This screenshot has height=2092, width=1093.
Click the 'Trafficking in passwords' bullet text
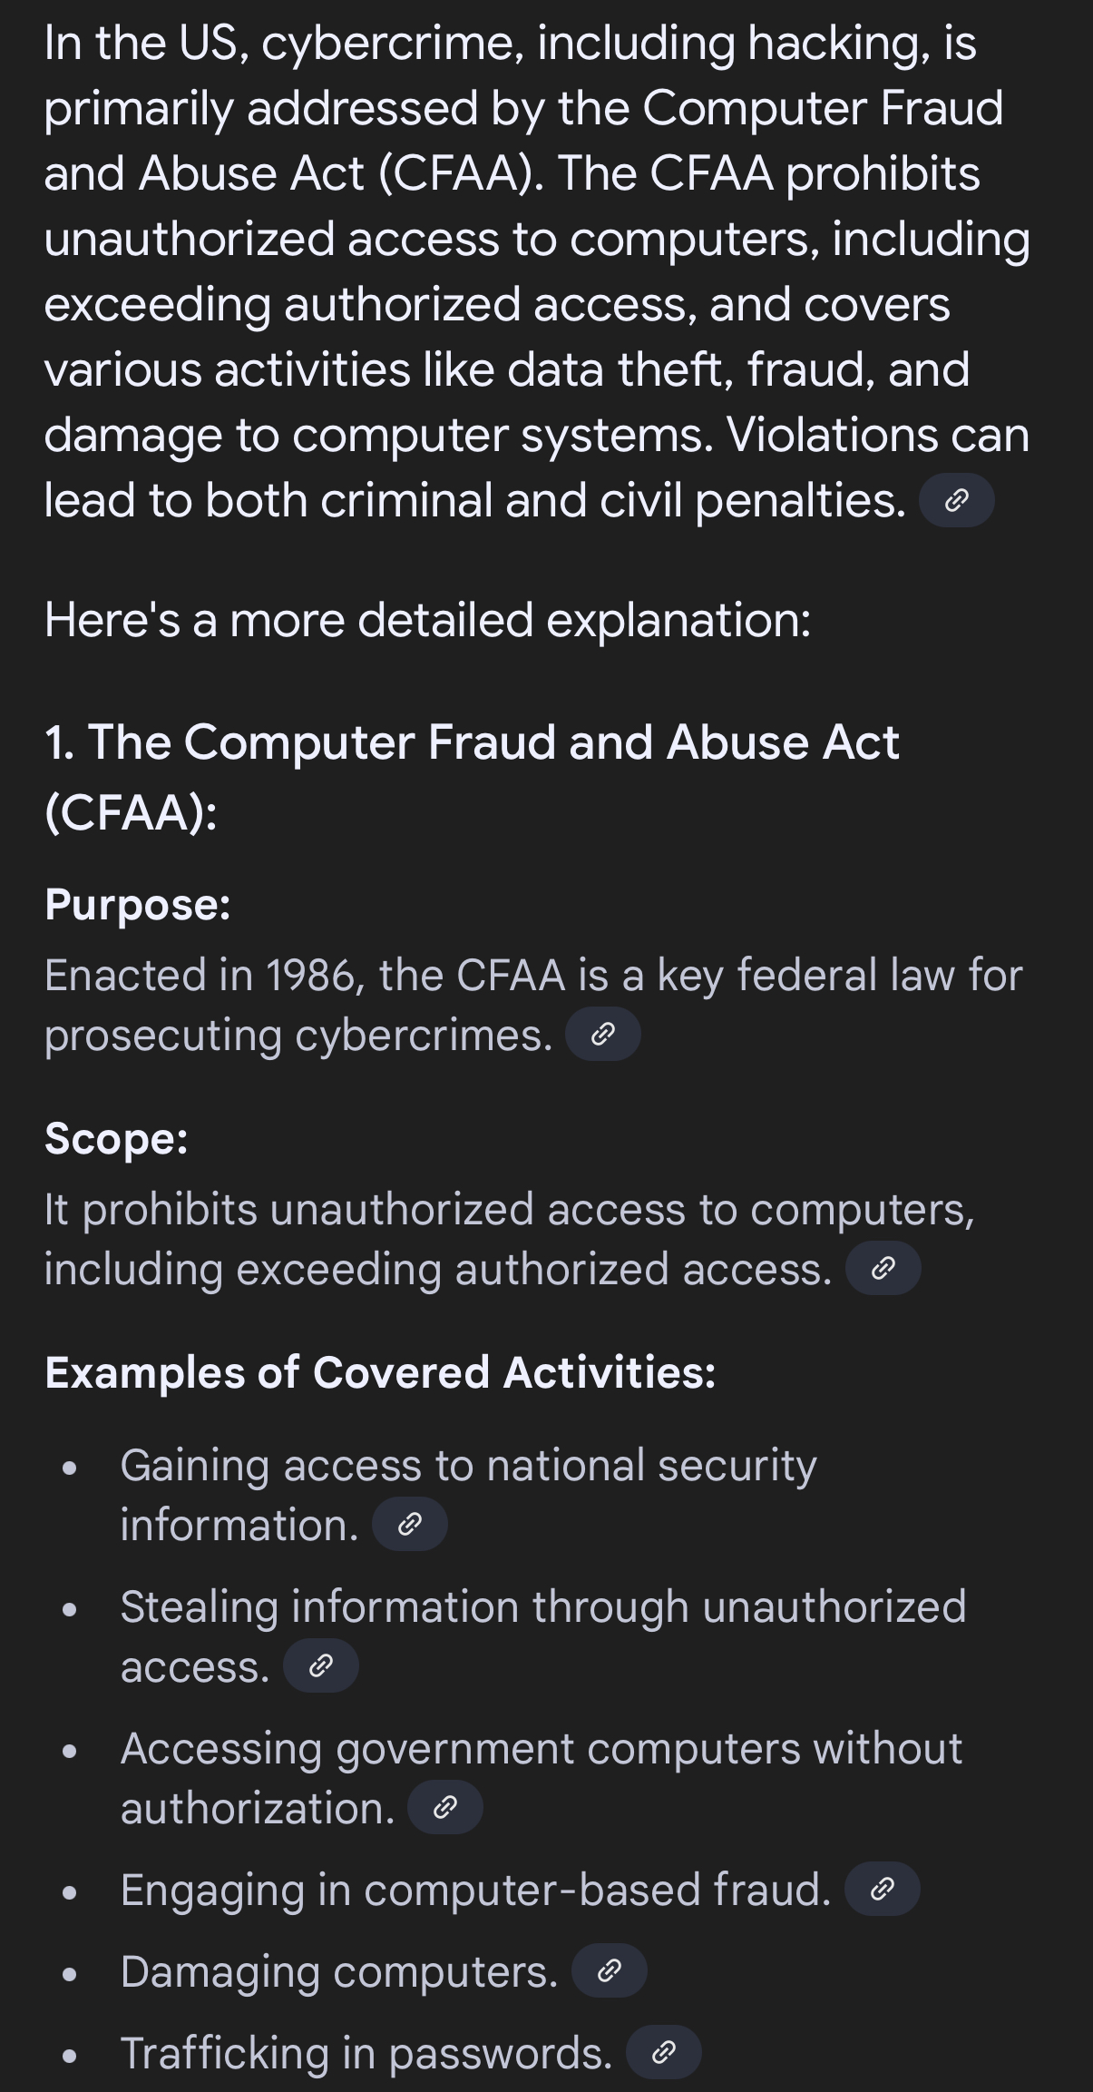[366, 2054]
